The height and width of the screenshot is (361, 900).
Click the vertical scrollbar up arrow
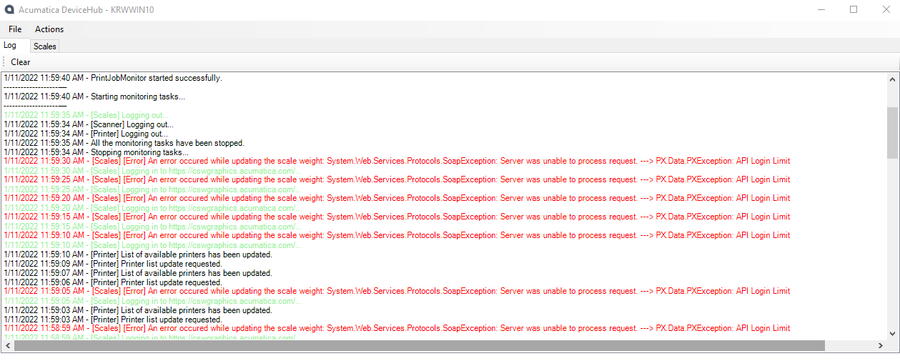[892, 78]
